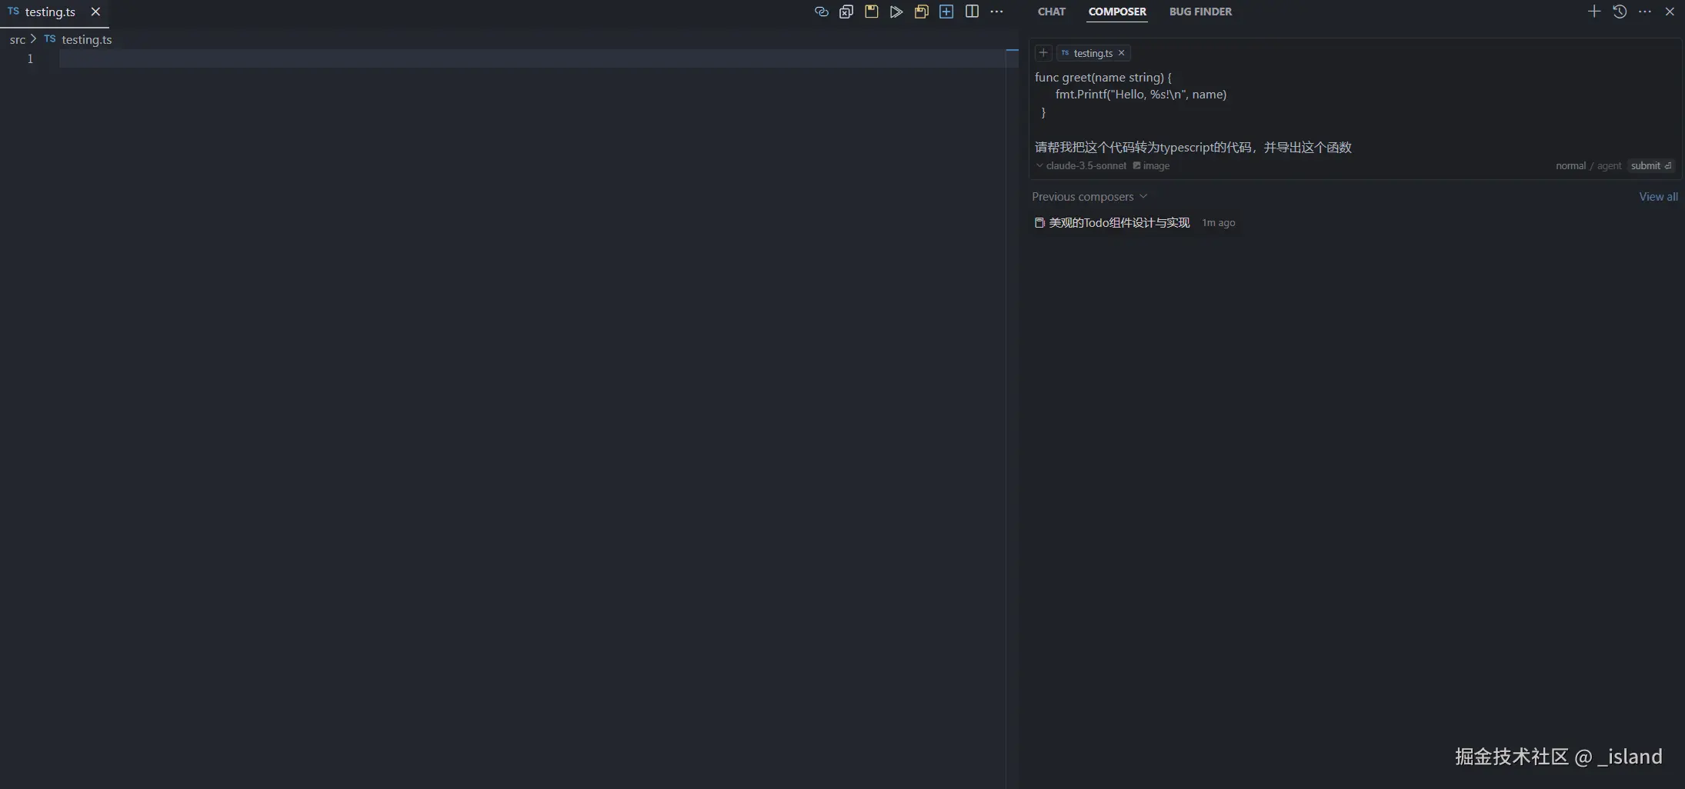Remove the testing.ts context chip
The height and width of the screenshot is (789, 1685).
coord(1122,53)
